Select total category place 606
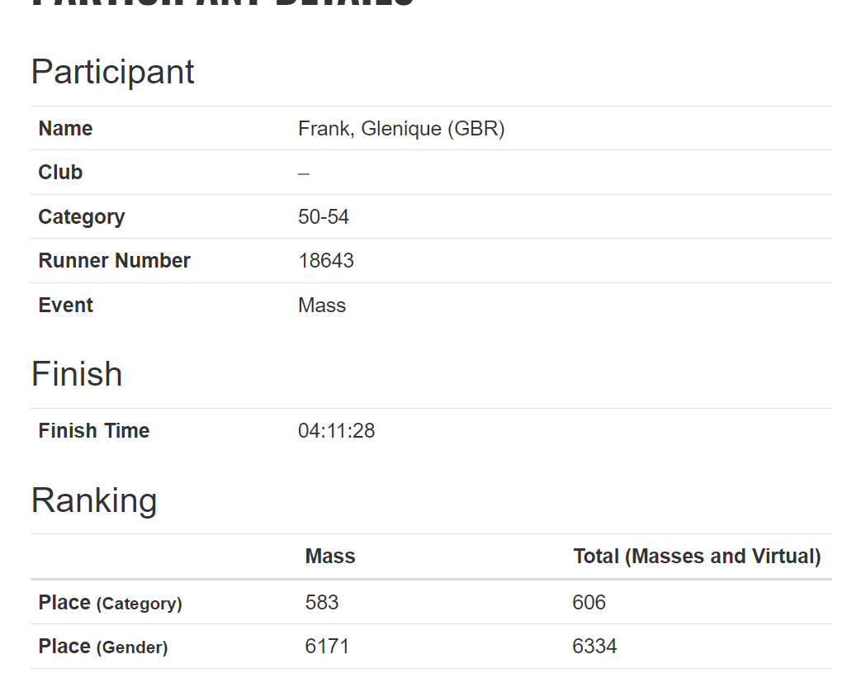The width and height of the screenshot is (847, 673). 589,603
